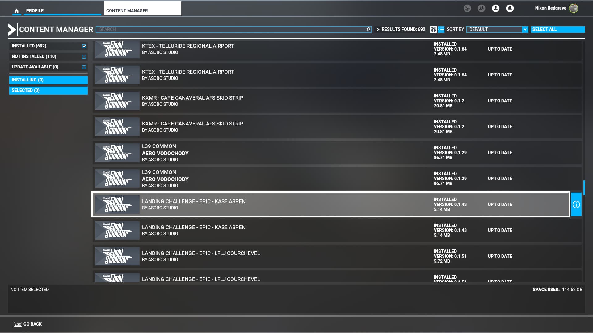
Task: Open the multiplayer friends group icon
Action: [481, 8]
